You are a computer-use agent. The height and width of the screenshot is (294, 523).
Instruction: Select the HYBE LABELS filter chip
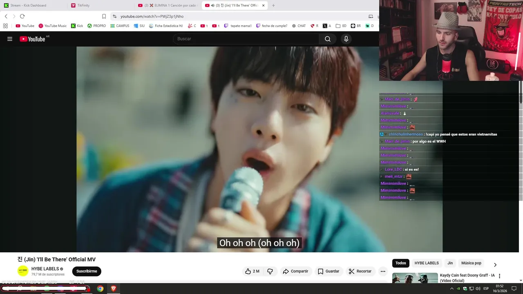pos(427,263)
